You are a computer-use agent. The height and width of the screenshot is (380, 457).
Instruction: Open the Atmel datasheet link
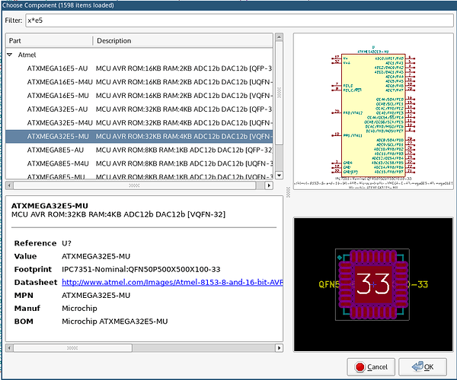(172, 282)
